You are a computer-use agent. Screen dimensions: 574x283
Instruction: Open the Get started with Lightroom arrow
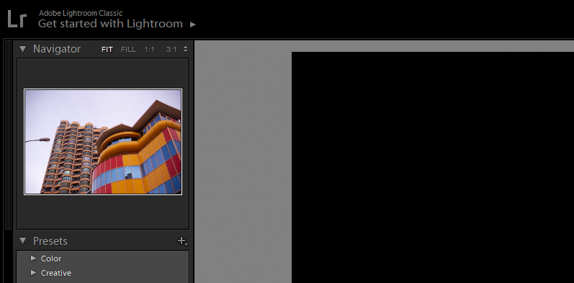coord(192,24)
